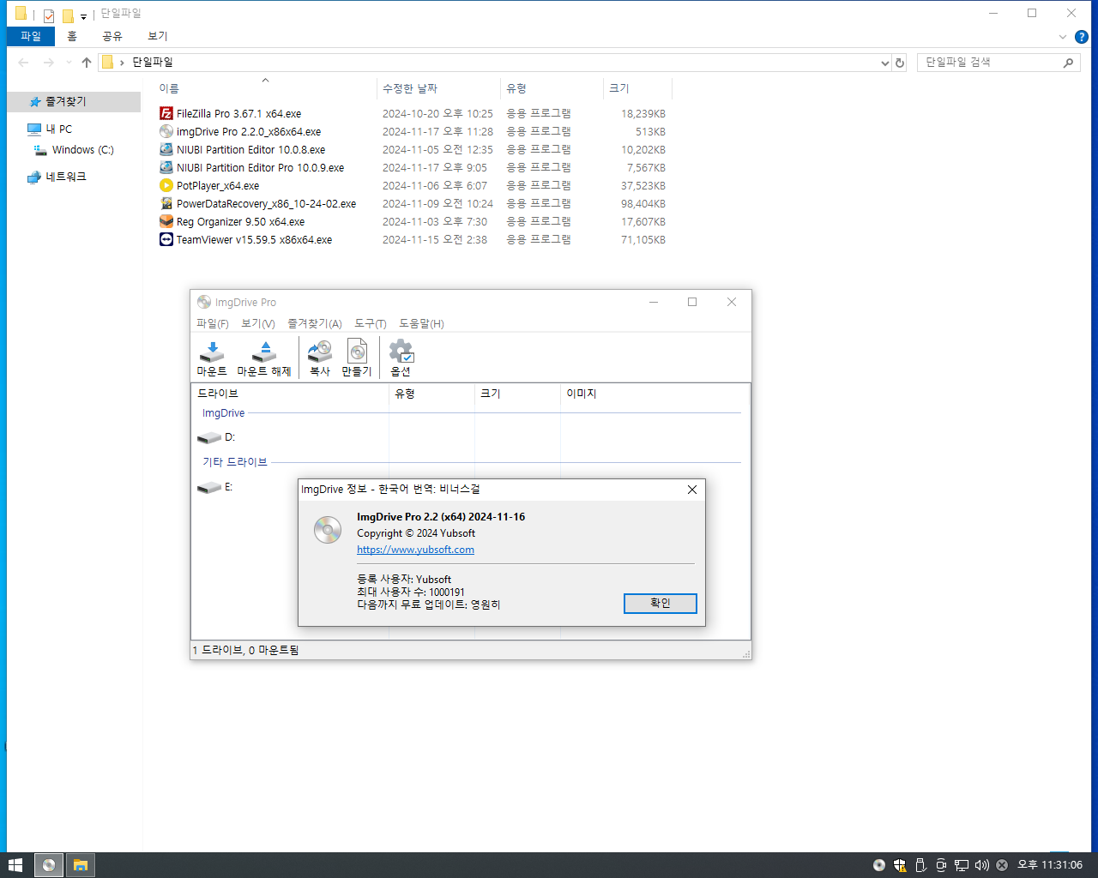Click the Explorer refresh icon
1098x878 pixels.
click(x=900, y=63)
